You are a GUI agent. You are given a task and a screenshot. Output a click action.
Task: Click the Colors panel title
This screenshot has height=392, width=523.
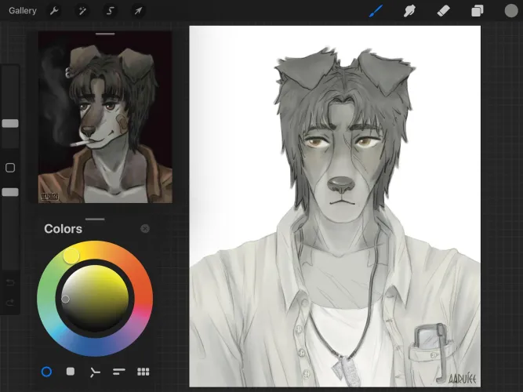click(63, 229)
